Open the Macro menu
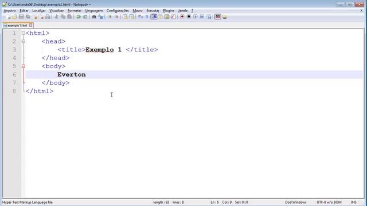The width and height of the screenshot is (367, 206). click(x=138, y=11)
